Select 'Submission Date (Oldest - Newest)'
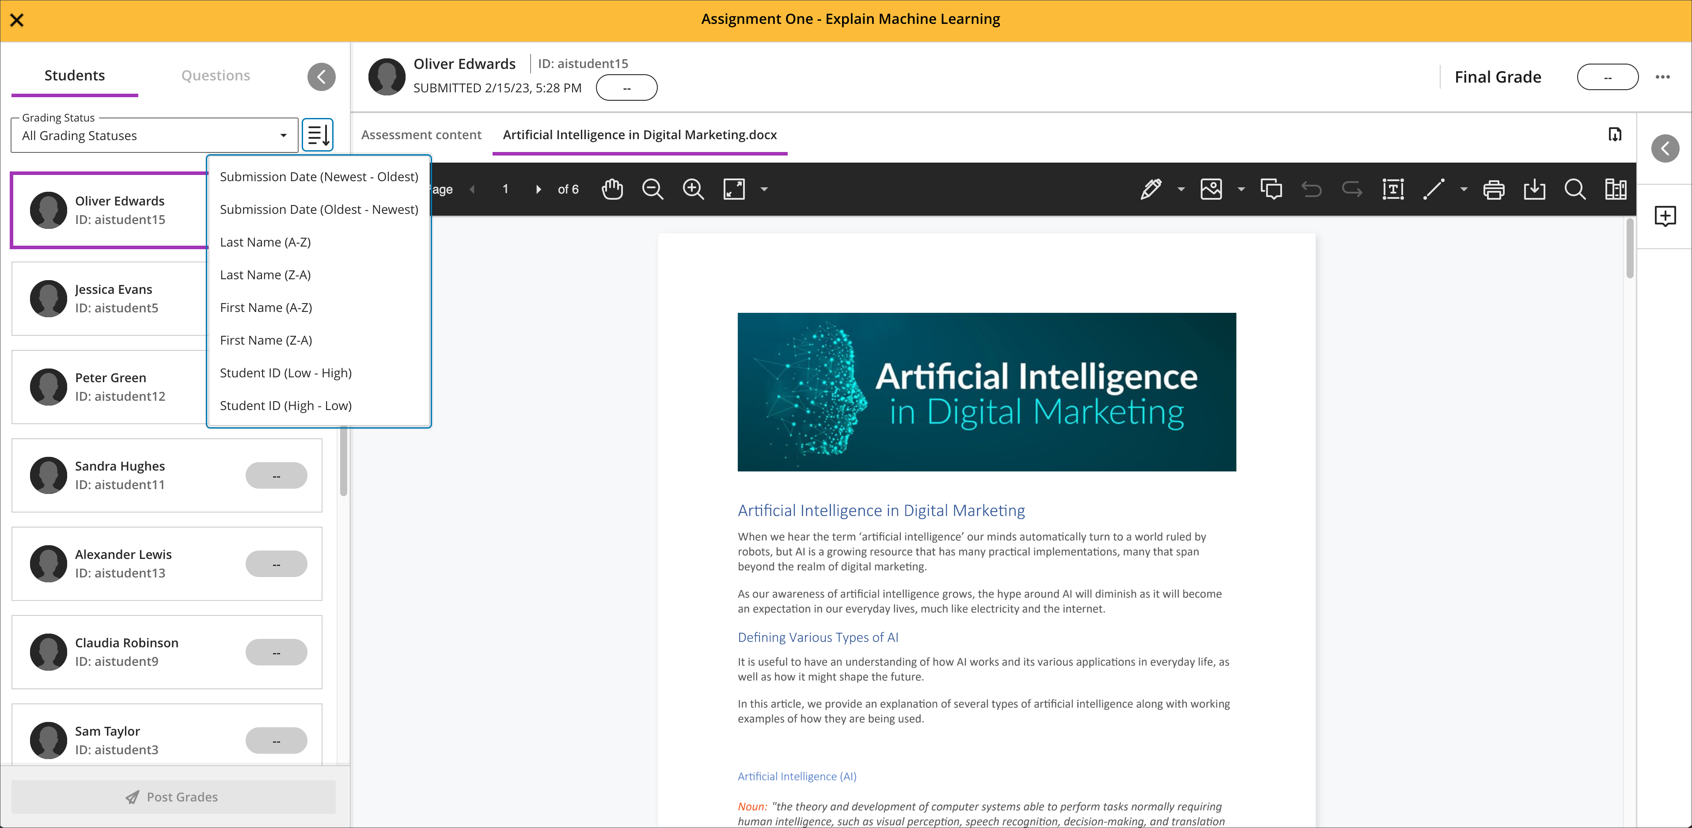Screen dimensions: 1692x828 pos(319,209)
